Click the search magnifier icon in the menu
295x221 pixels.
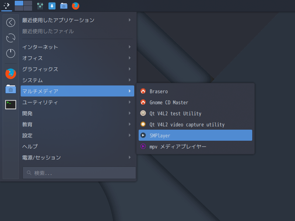coord(29,172)
